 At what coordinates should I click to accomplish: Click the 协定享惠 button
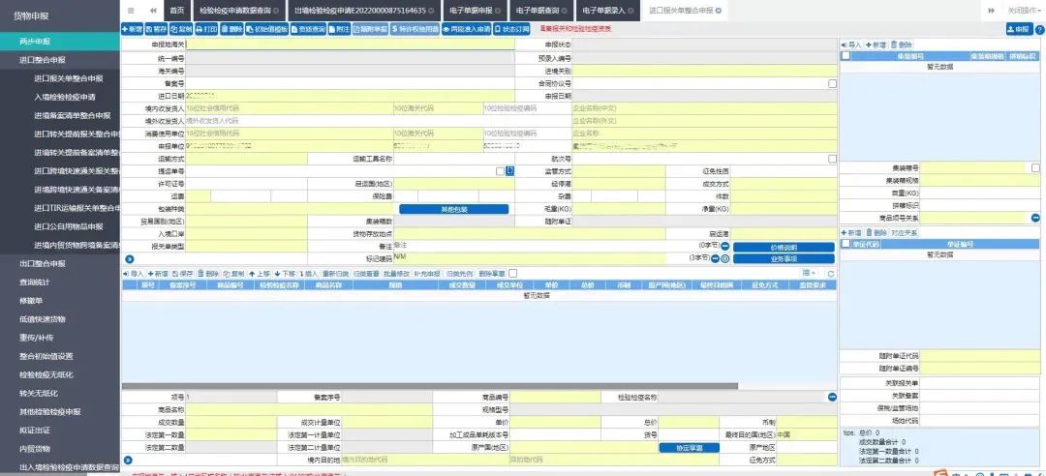point(690,447)
